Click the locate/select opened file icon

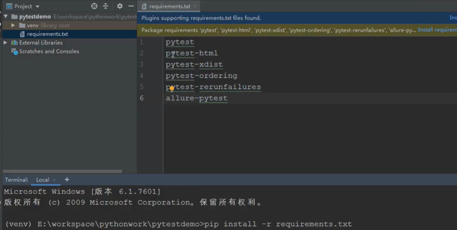click(x=94, y=6)
